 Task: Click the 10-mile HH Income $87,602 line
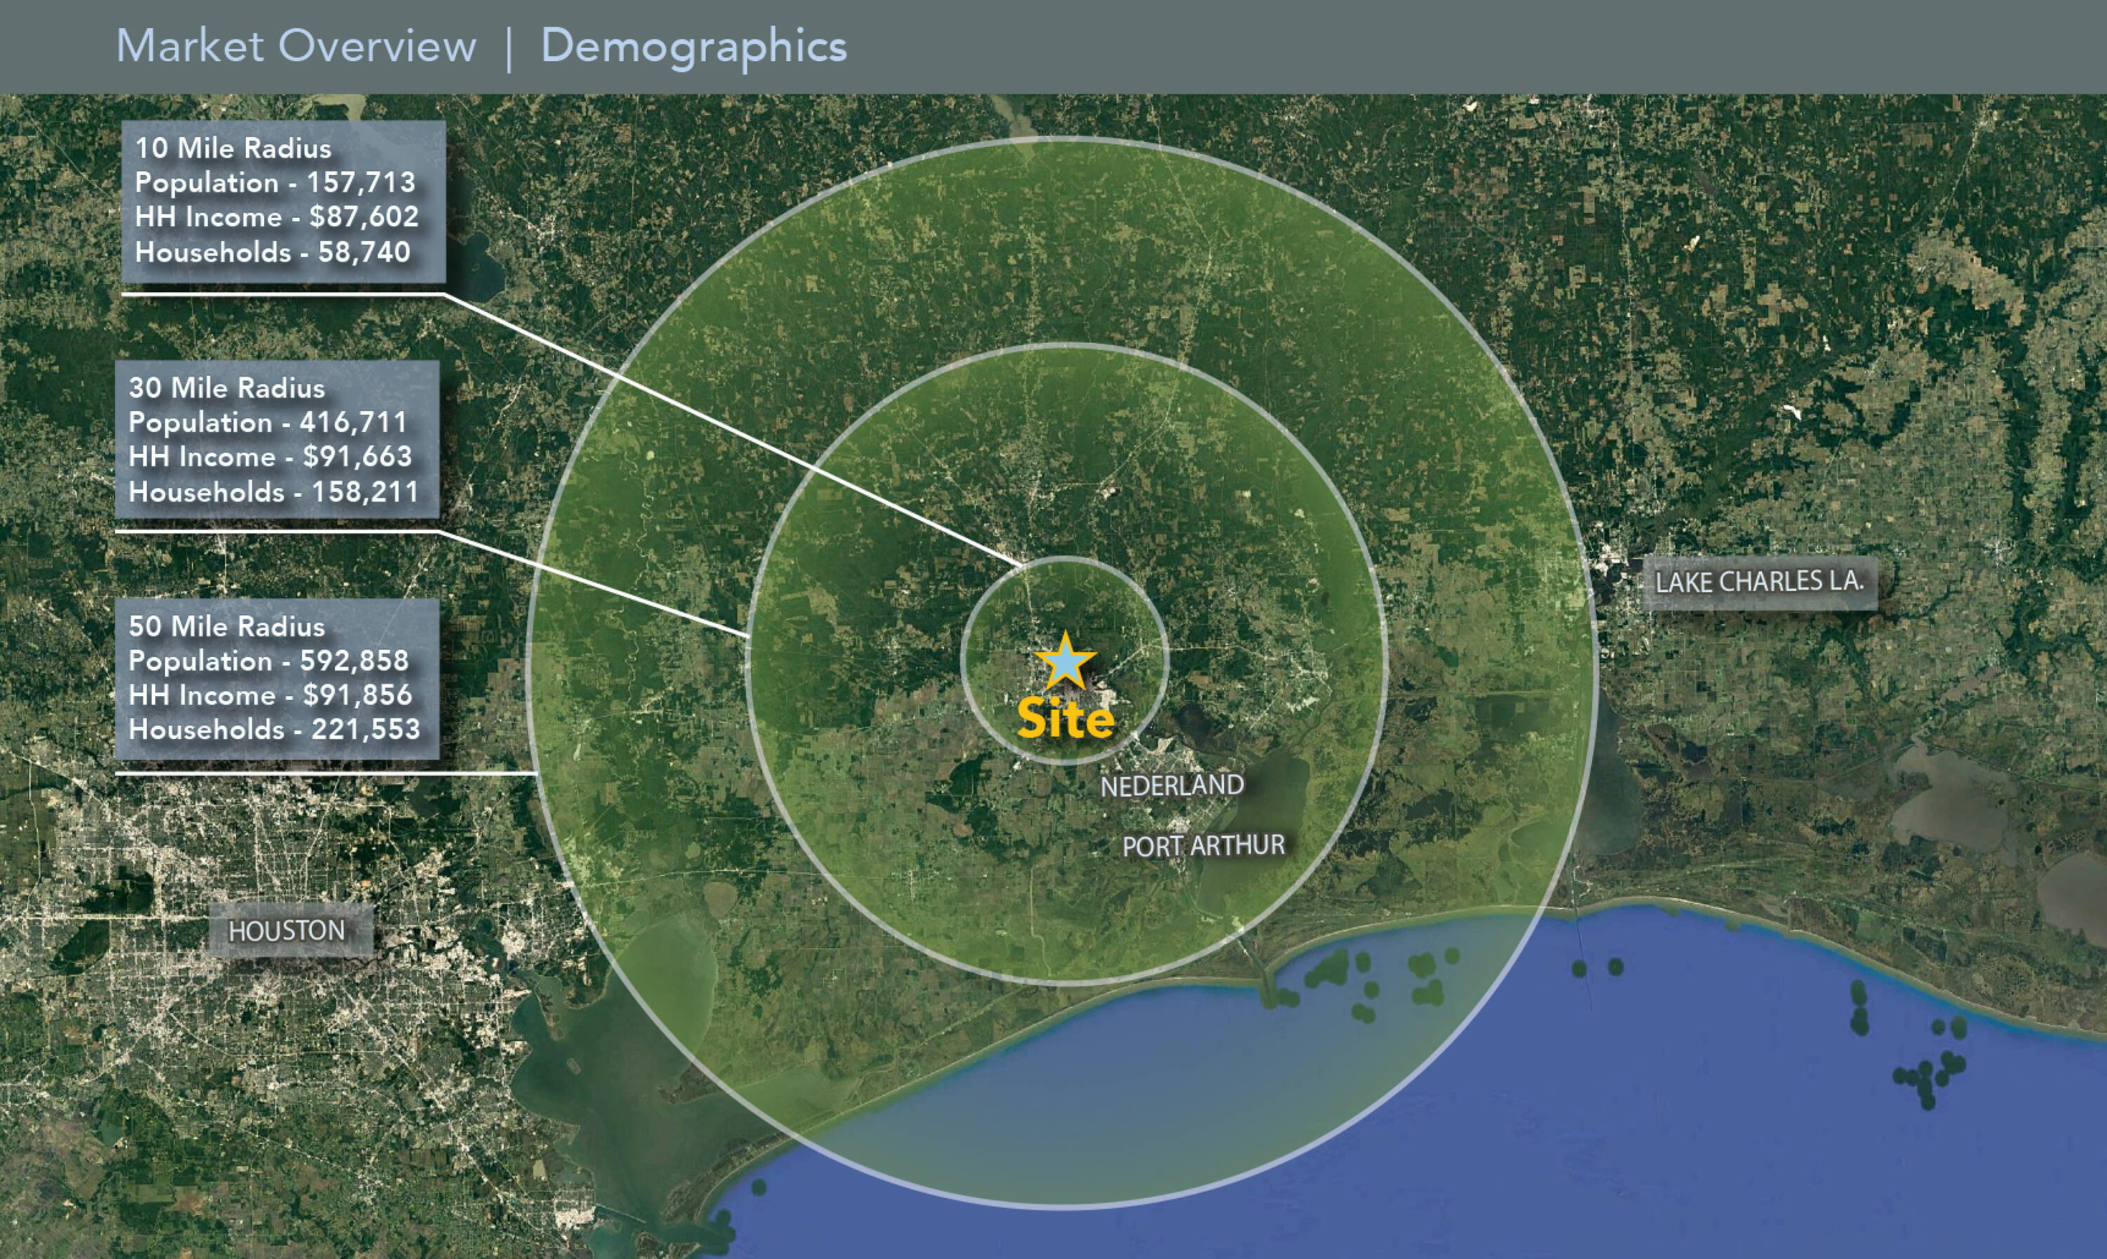point(277,217)
